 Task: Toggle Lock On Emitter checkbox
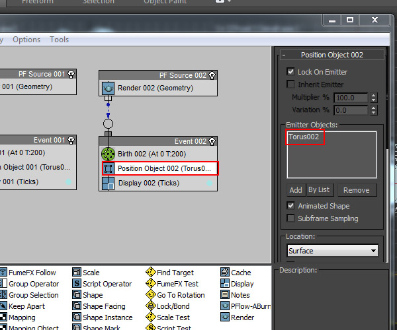coord(290,72)
